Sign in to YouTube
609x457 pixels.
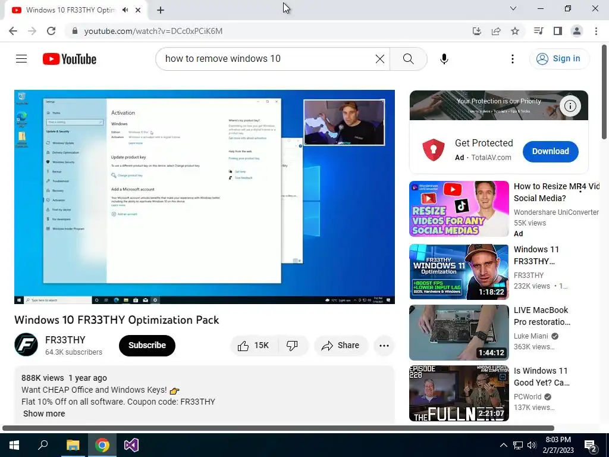pos(559,59)
